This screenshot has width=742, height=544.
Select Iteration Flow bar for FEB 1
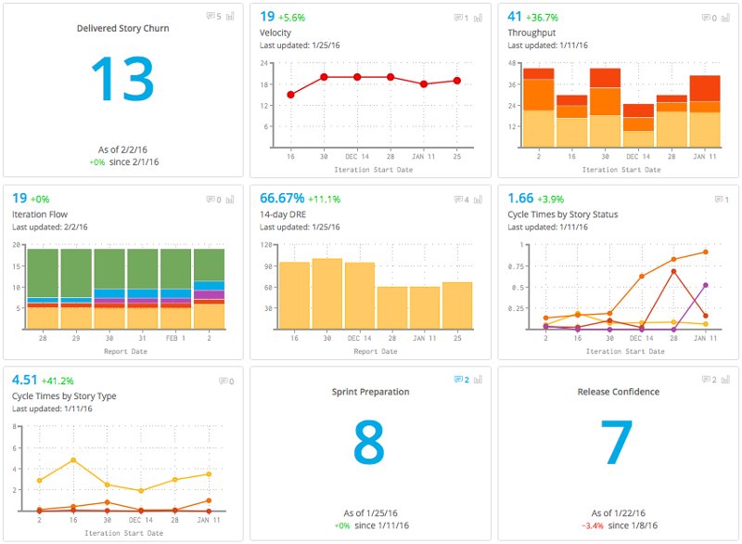coord(175,289)
